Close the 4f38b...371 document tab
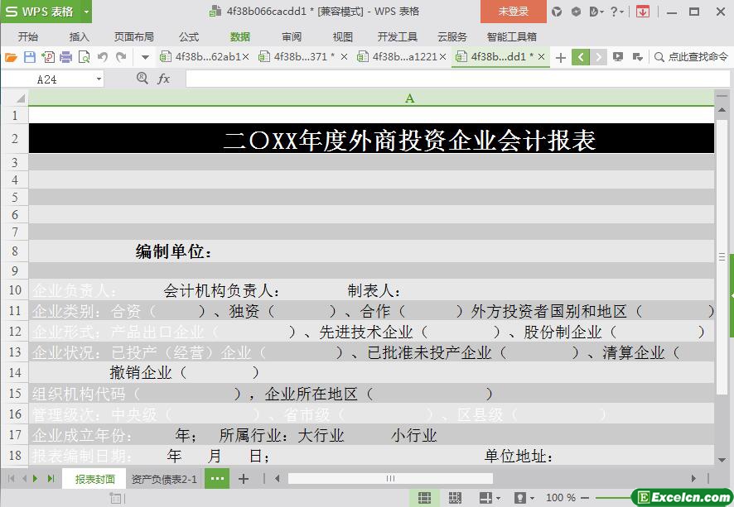The height and width of the screenshot is (507, 734). [344, 57]
